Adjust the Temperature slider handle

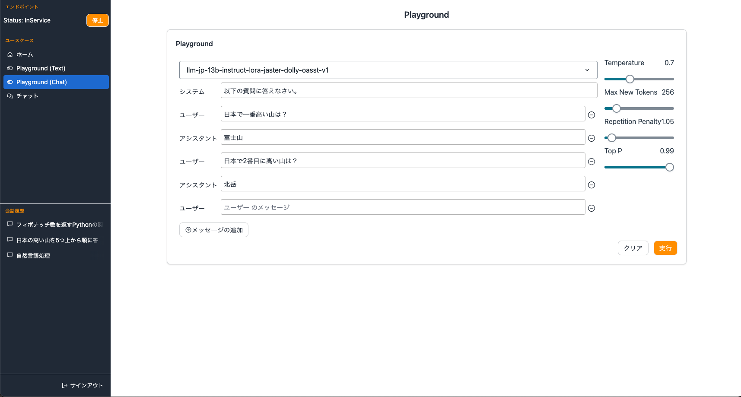[x=630, y=79]
